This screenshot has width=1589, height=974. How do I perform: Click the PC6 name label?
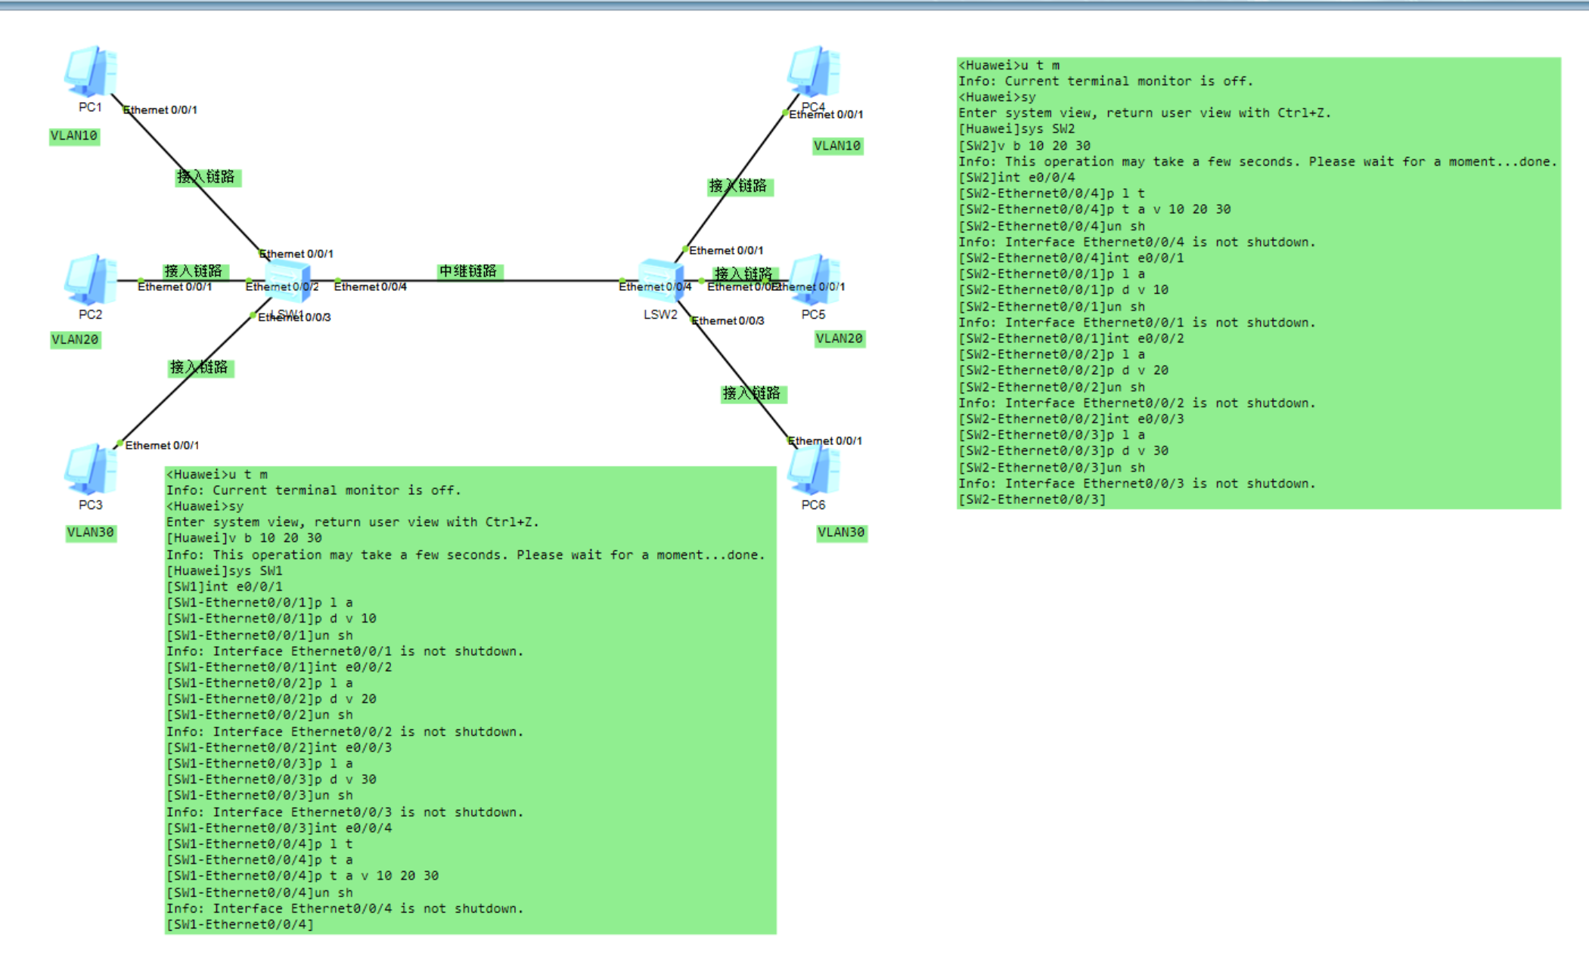[x=813, y=506]
